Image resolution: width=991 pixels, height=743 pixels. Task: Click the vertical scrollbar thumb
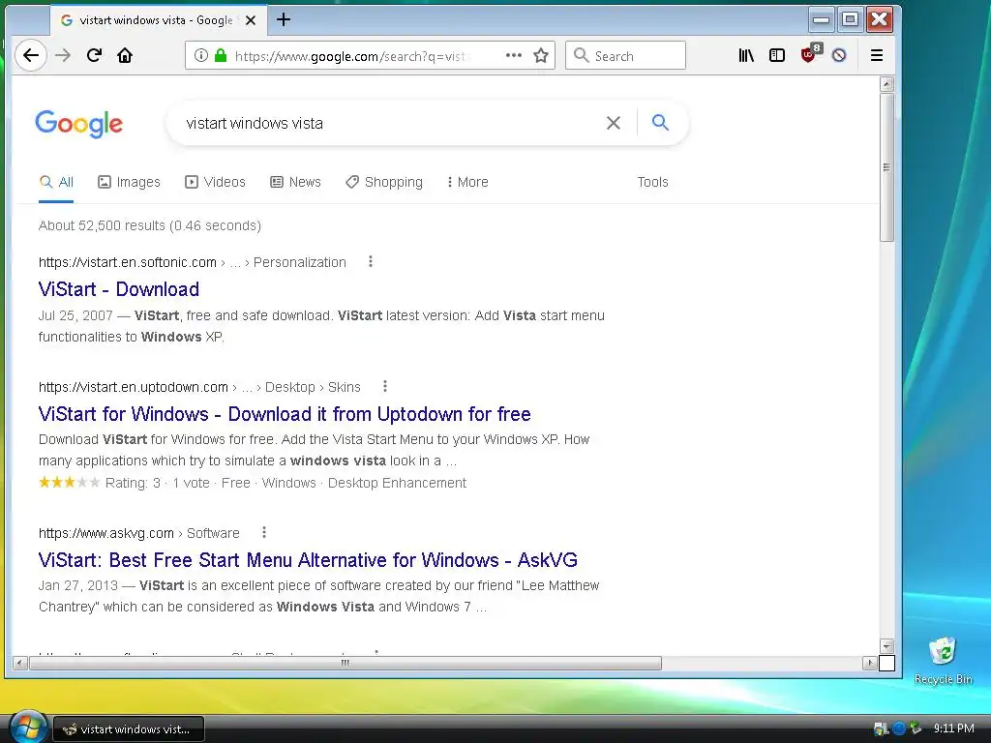[x=886, y=167]
